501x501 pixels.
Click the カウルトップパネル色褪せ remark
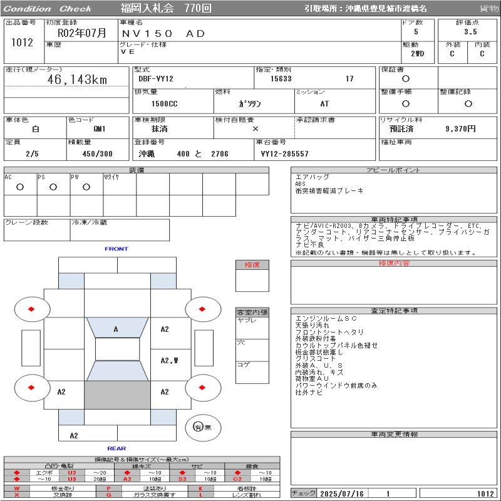336,346
